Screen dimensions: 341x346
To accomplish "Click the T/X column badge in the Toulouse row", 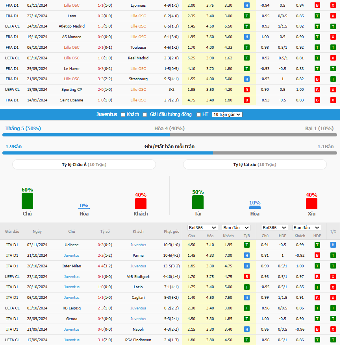I will pos(333,48).
